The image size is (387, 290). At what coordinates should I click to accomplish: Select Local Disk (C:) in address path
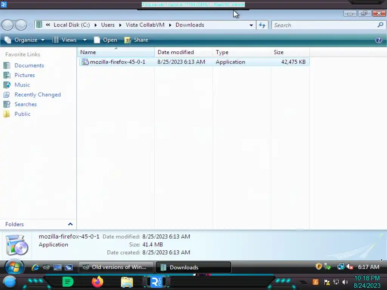(71, 25)
